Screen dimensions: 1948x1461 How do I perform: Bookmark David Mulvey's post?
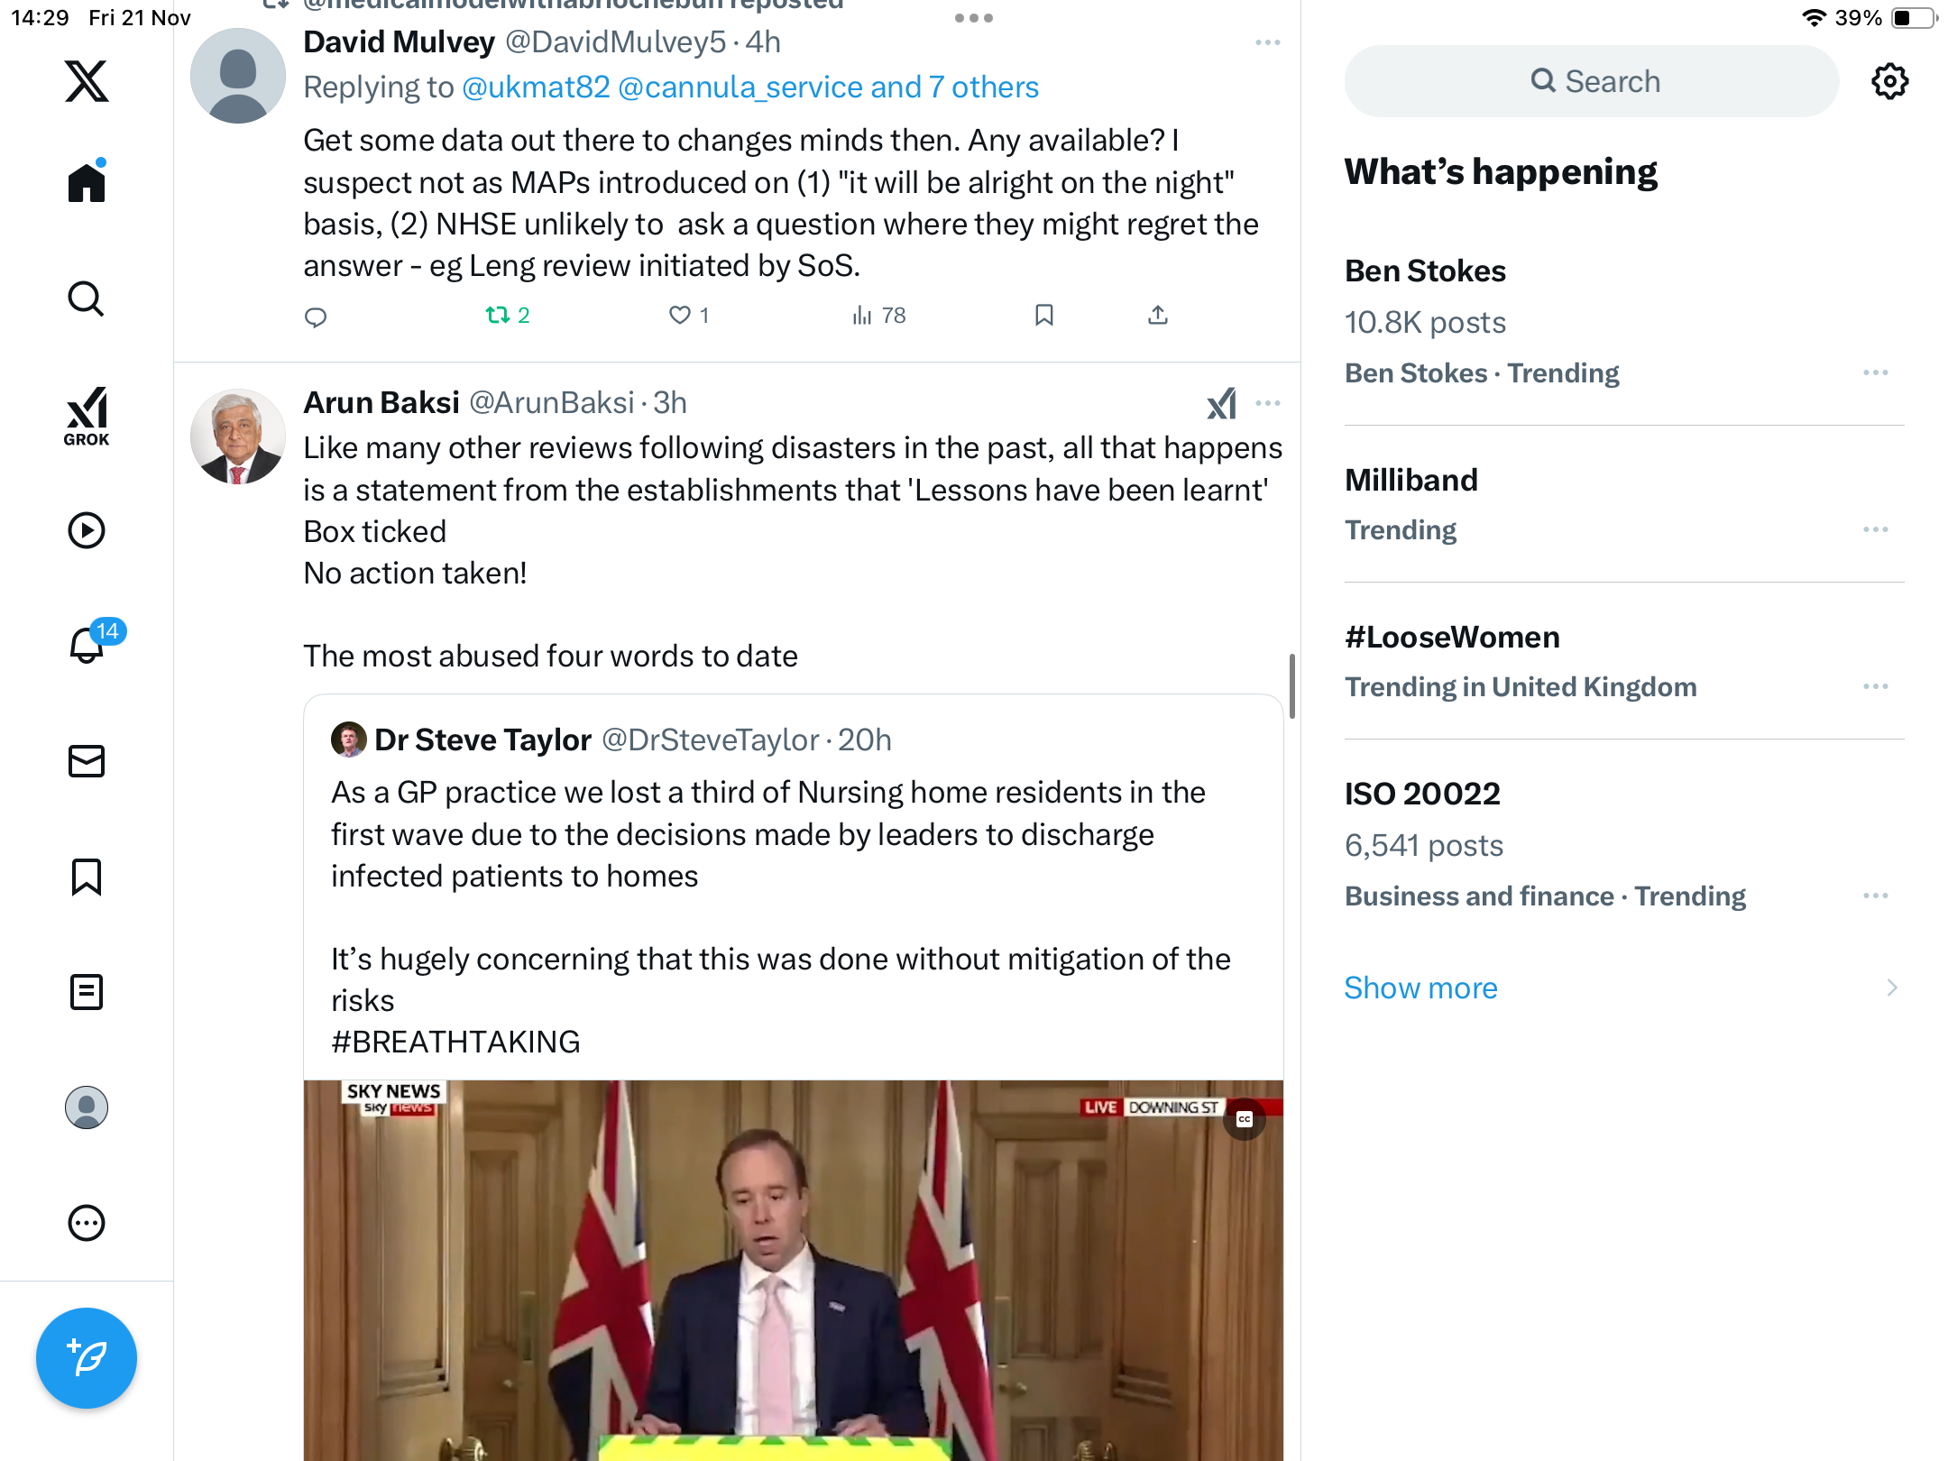tap(1044, 315)
